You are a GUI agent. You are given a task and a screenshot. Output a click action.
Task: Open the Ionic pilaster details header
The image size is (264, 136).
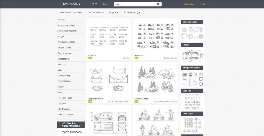click(192, 68)
